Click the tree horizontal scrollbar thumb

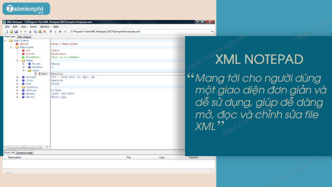[24, 147]
